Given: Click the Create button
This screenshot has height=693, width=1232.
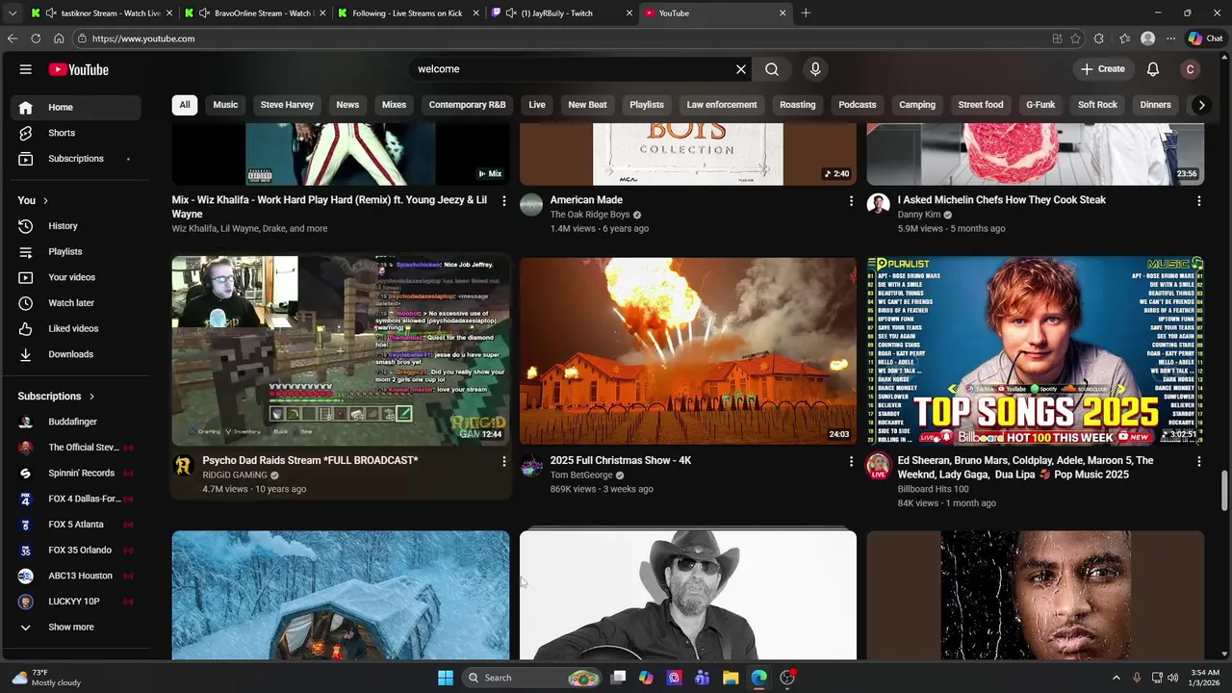Looking at the screenshot, I should click(1103, 69).
